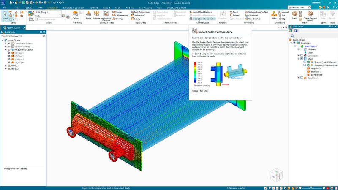Click the view orientation cube
This screenshot has width=338, height=190.
[276, 175]
